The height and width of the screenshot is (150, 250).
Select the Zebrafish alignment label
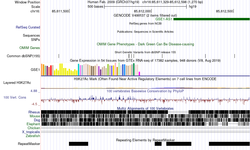point(33,136)
